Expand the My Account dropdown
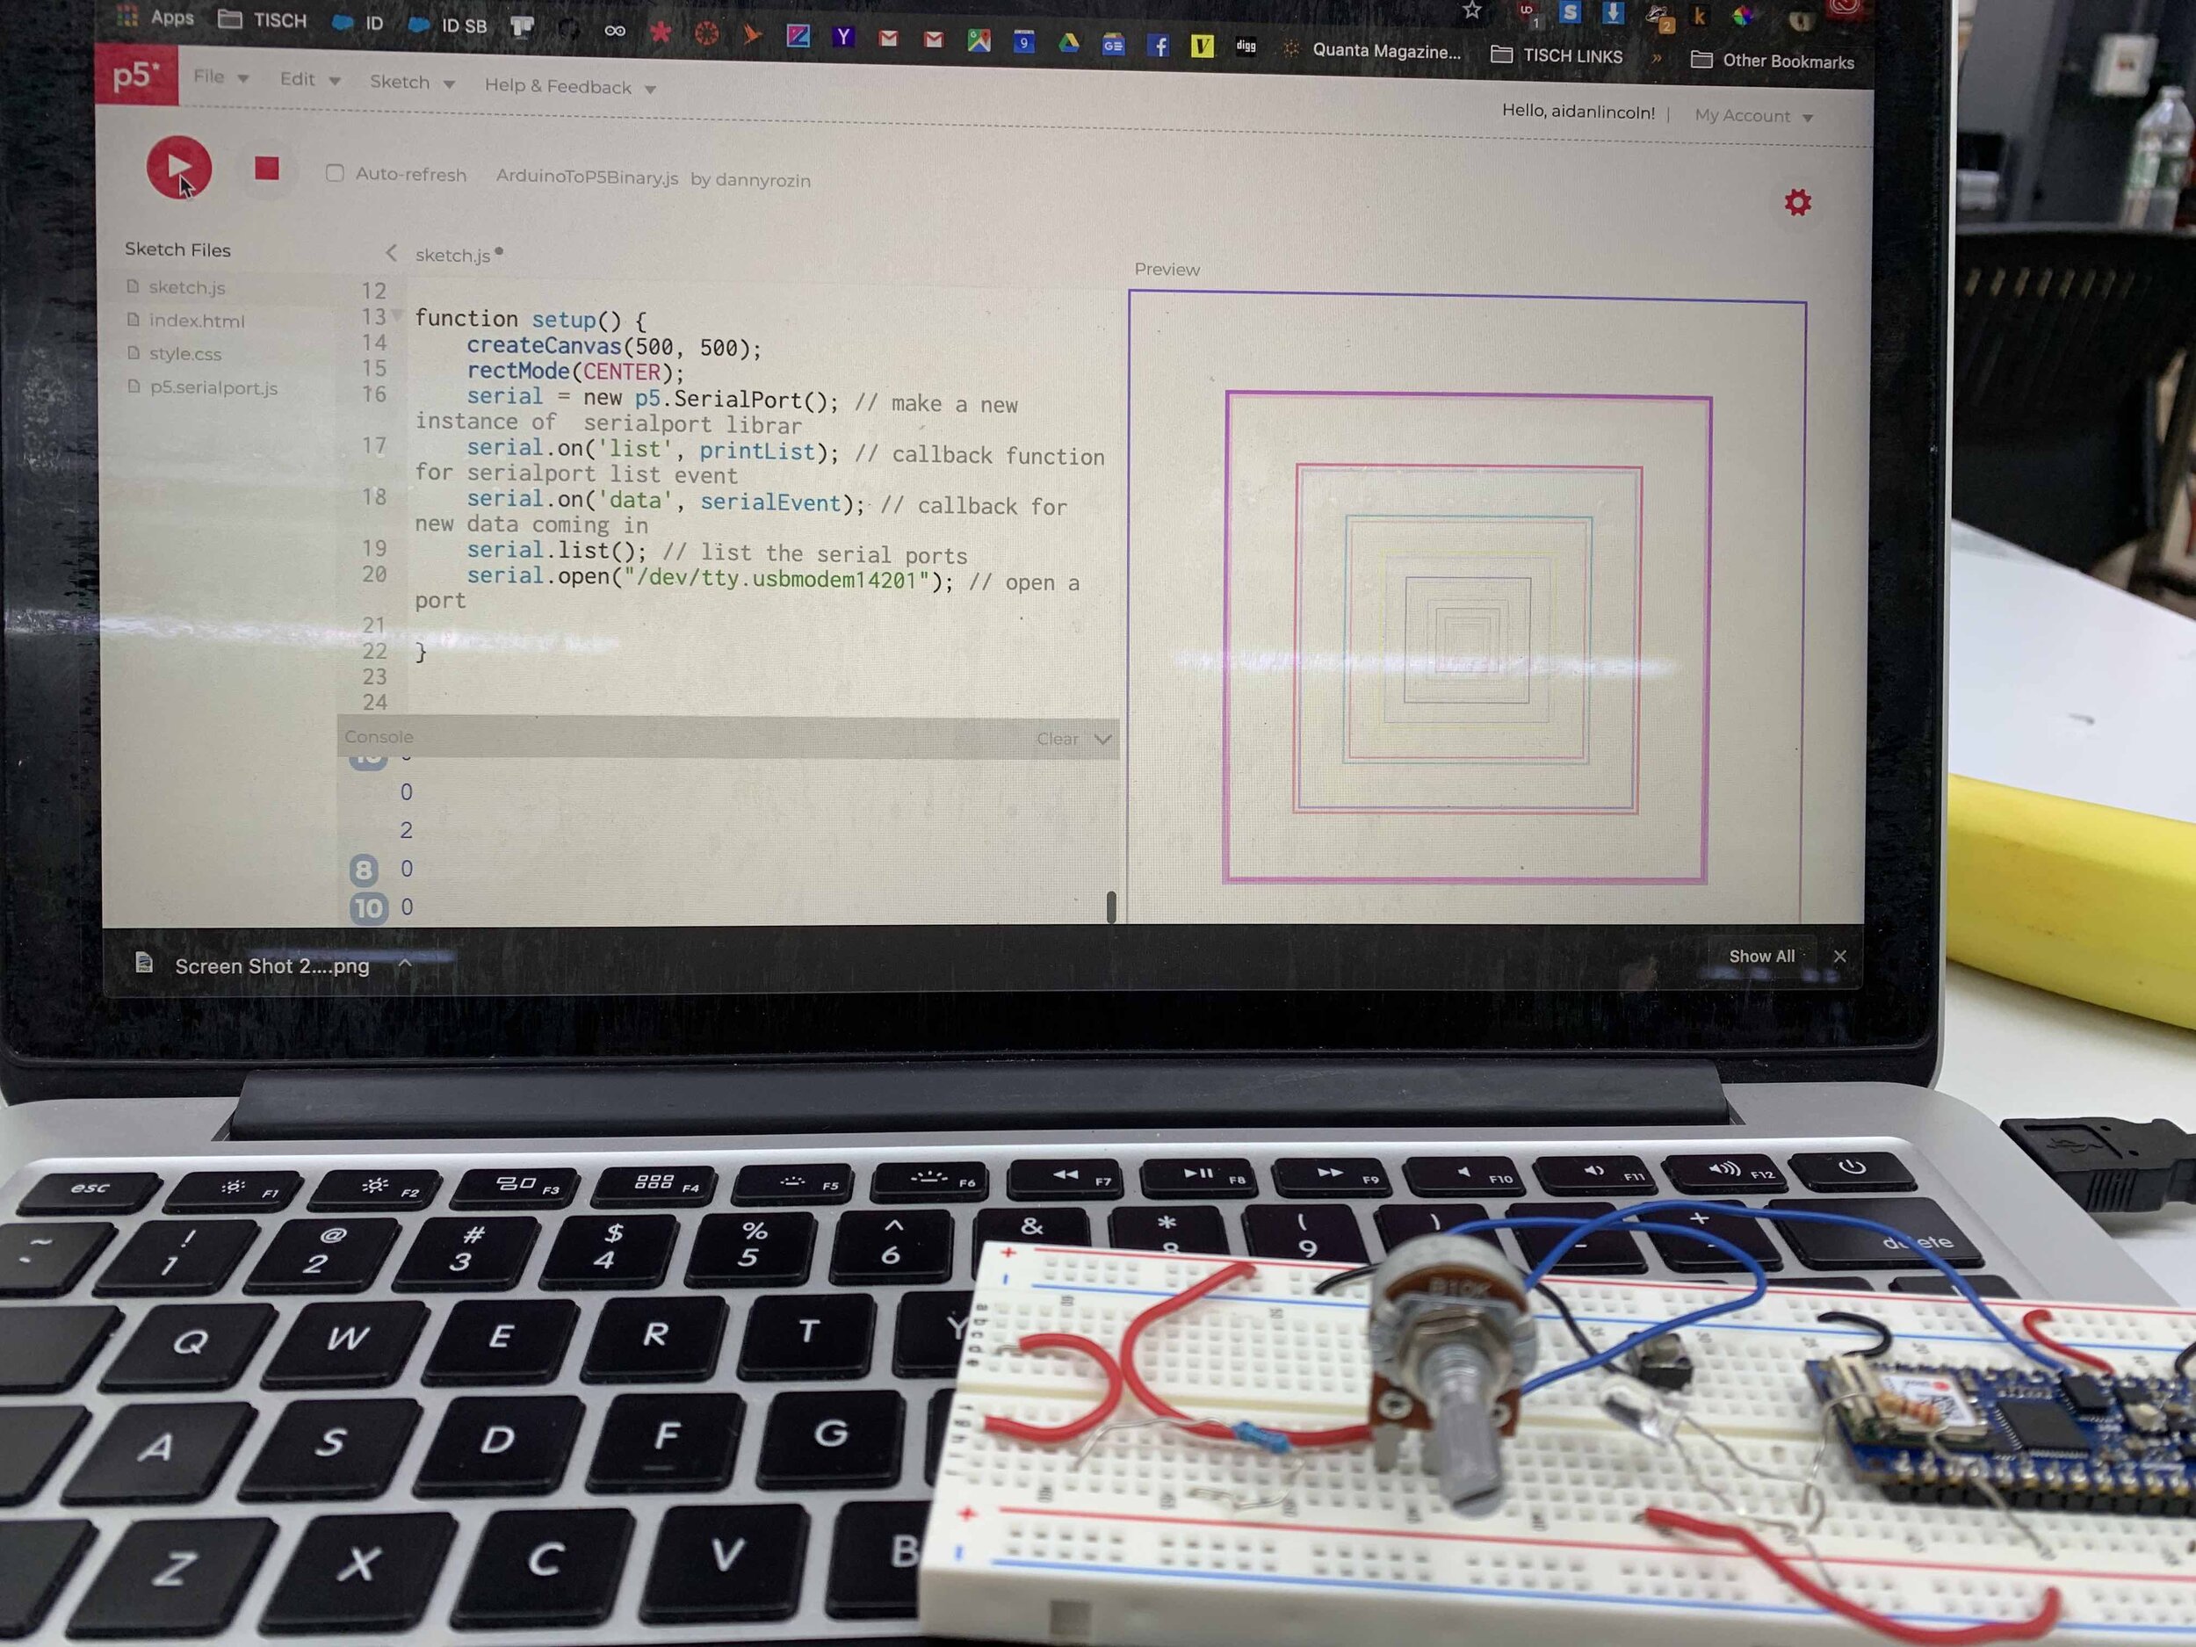The width and height of the screenshot is (2196, 1647). click(1753, 116)
